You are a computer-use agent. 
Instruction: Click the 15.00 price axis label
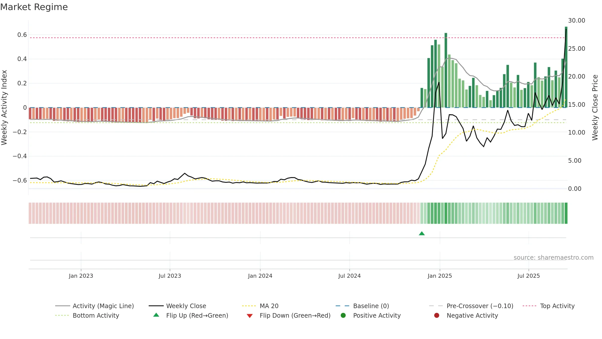pos(576,105)
